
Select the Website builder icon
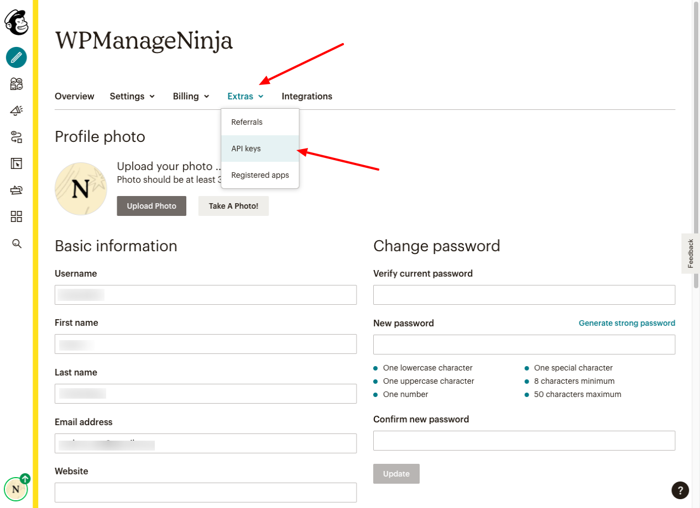click(16, 163)
